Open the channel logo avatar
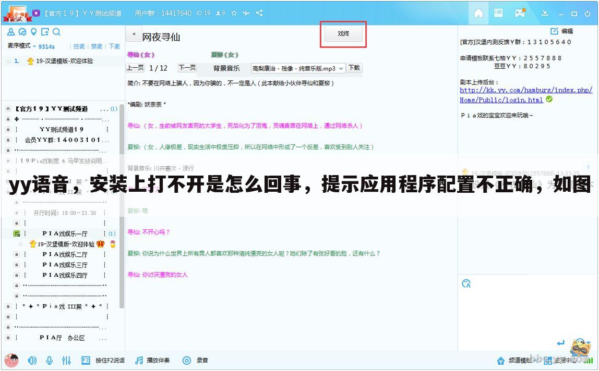 17,14
